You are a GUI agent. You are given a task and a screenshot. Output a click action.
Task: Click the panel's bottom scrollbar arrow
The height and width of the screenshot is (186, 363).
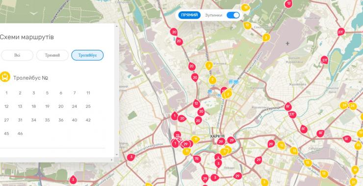pyautogui.click(x=111, y=160)
